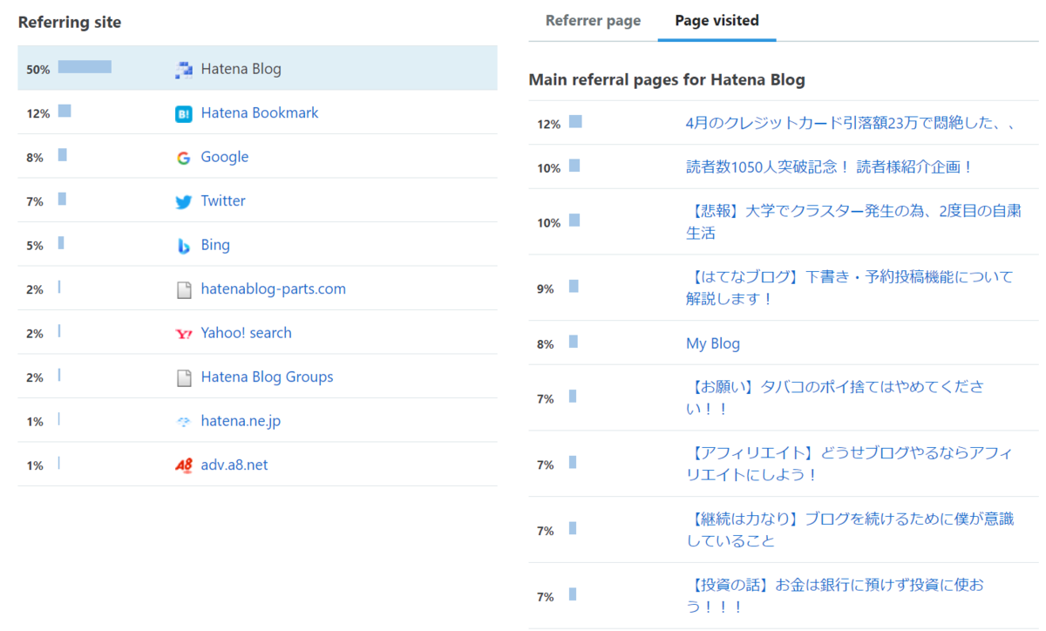1046x631 pixels.
Task: Open the hatena.ne.jp referrer link
Action: 241,421
